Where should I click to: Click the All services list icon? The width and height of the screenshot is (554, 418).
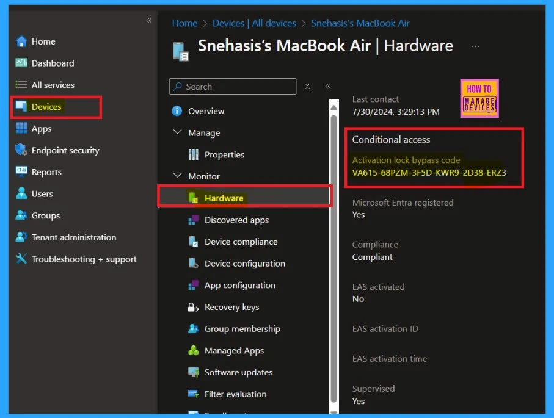[x=21, y=85]
